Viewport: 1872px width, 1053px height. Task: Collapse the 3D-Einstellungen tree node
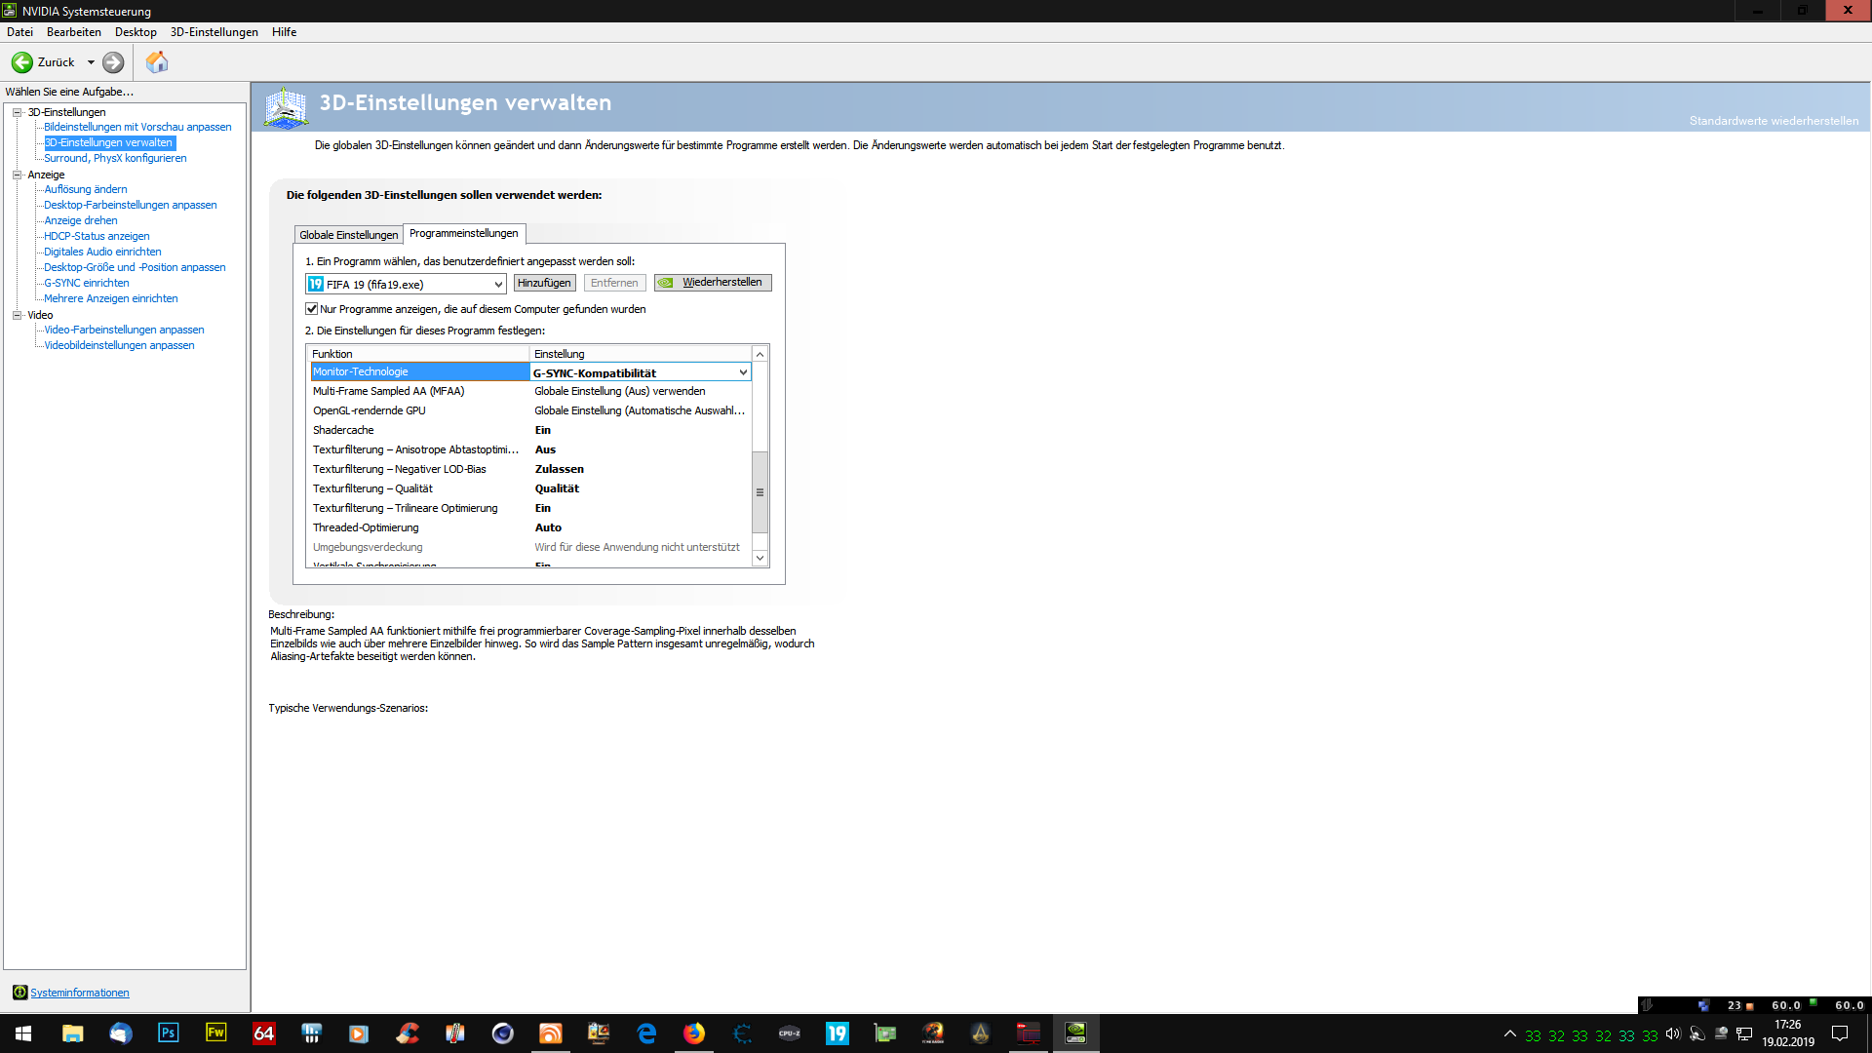tap(17, 112)
